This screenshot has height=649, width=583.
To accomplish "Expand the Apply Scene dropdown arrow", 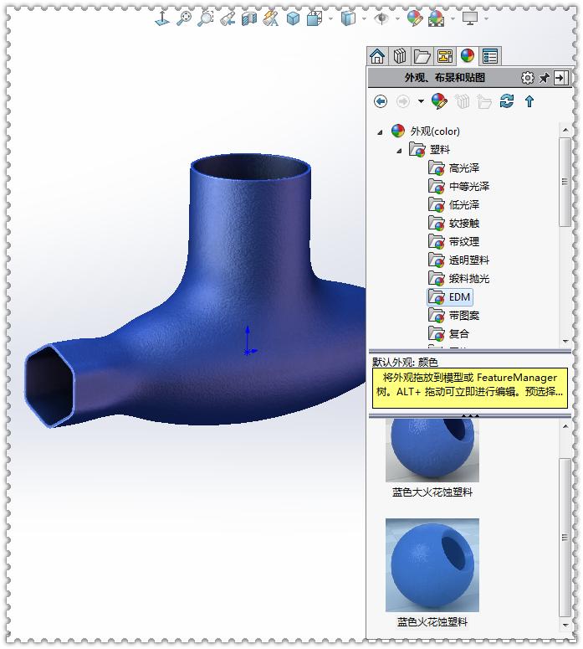I will [x=453, y=18].
